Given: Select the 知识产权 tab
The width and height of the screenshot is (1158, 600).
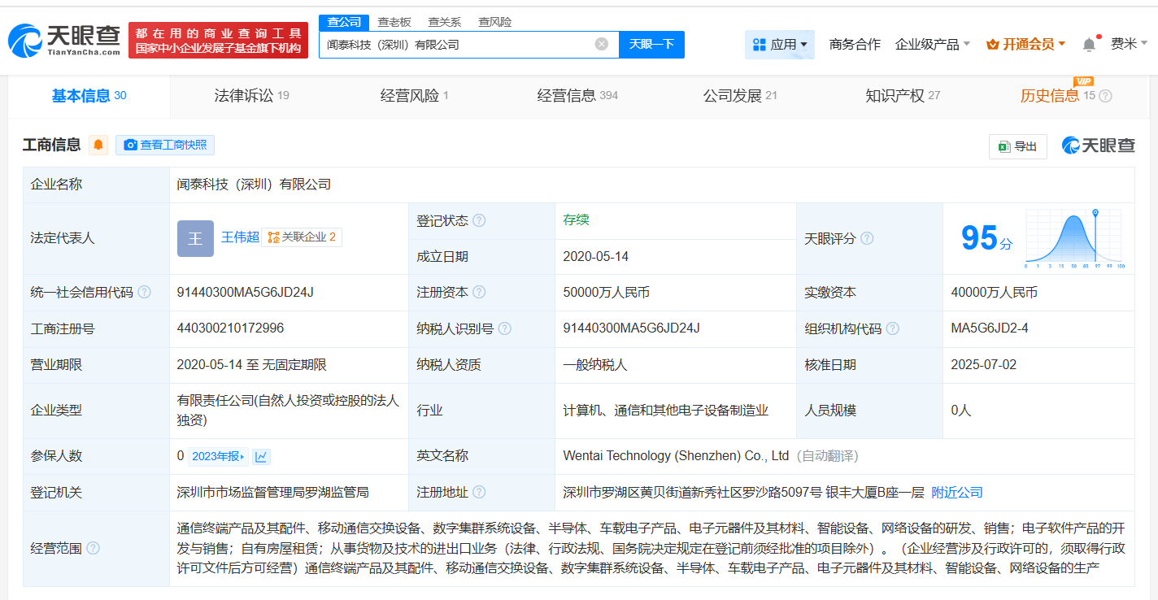Looking at the screenshot, I should [903, 96].
